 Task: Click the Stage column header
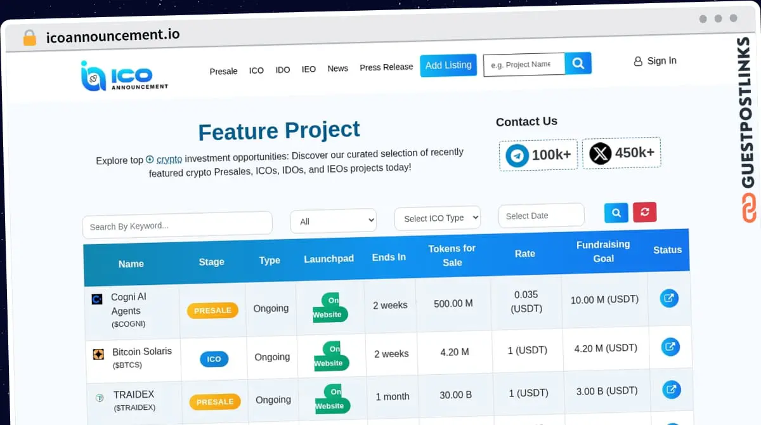211,261
